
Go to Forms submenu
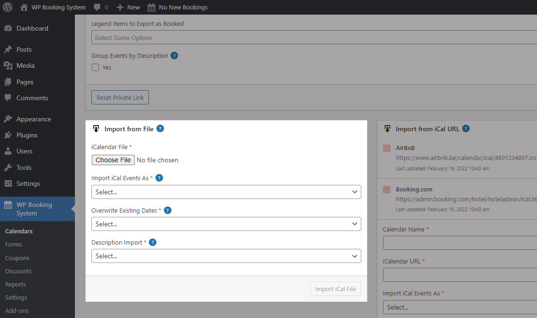click(x=13, y=245)
